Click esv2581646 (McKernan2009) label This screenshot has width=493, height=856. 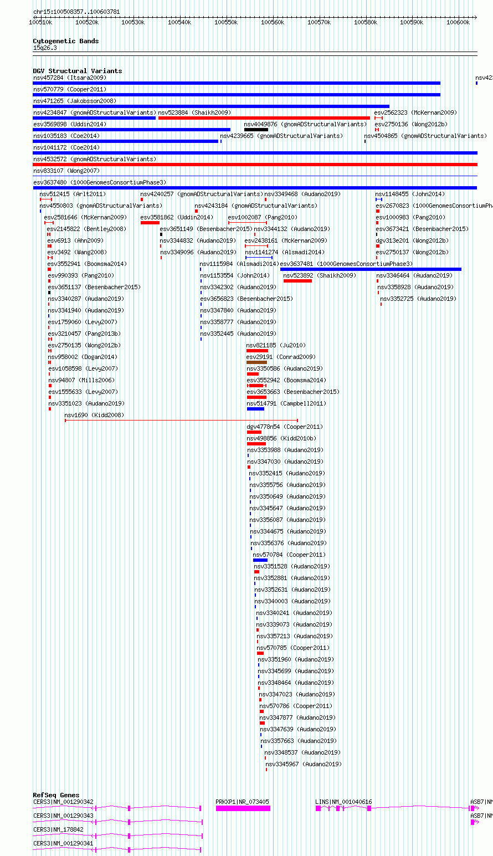point(85,217)
